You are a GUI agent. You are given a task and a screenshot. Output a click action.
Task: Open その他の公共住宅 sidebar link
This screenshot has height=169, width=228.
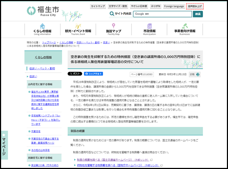40,150
